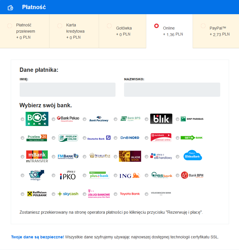The width and height of the screenshot is (239, 250).
Task: Select the NoblePay radio button
Action: click(x=85, y=157)
